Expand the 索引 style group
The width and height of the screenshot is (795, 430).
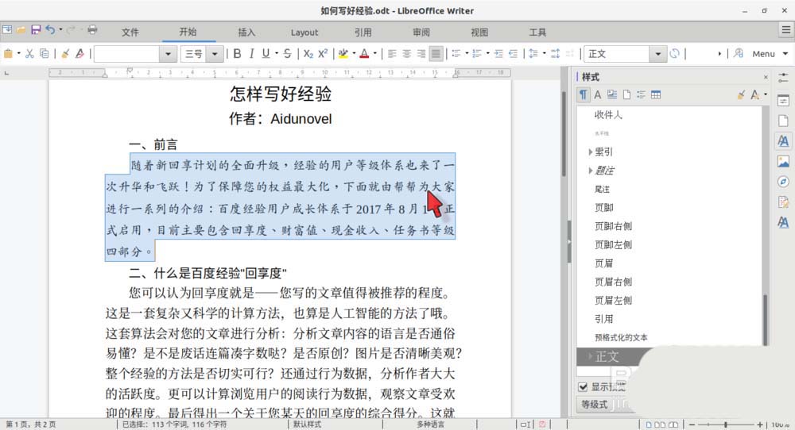coord(590,152)
